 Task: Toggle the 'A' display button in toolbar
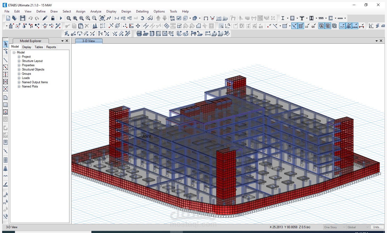[322, 26]
